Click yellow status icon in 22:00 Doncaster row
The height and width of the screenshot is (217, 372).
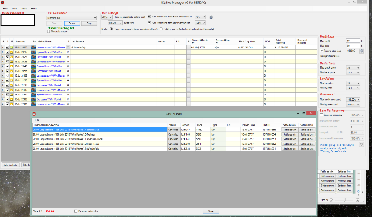(12, 99)
